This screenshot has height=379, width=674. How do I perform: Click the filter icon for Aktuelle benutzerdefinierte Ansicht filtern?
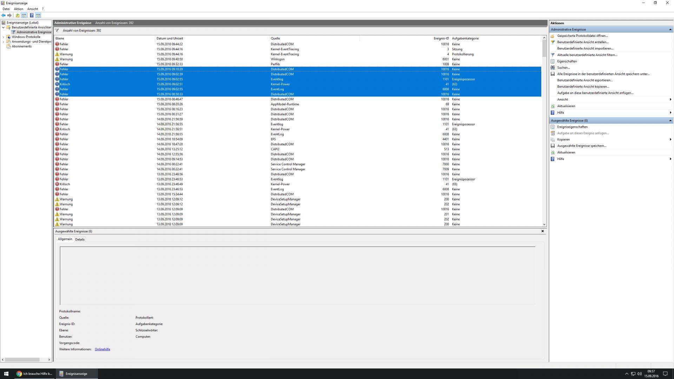coord(553,55)
